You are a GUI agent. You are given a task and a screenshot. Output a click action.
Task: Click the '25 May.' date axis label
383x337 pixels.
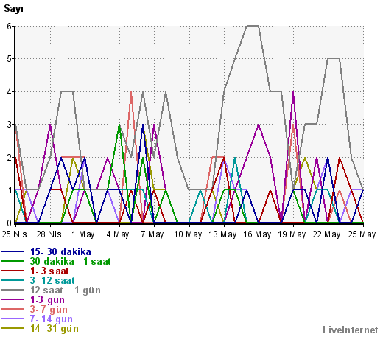coord(363,234)
